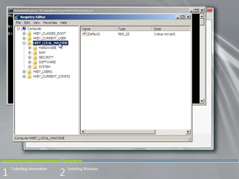This screenshot has width=239, height=179.
Task: Select the HARDWARE key label
Action: (48, 48)
